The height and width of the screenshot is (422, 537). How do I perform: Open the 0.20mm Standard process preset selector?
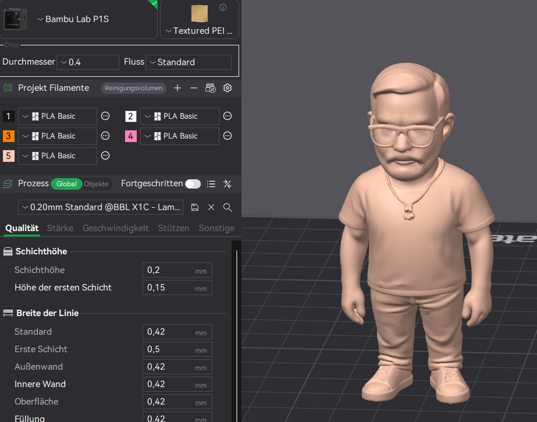tap(101, 207)
